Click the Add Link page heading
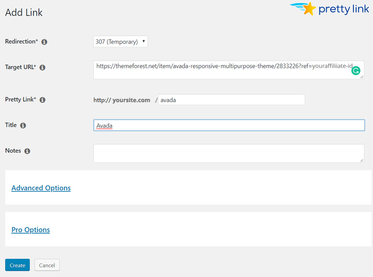This screenshot has width=373, height=277. (24, 13)
